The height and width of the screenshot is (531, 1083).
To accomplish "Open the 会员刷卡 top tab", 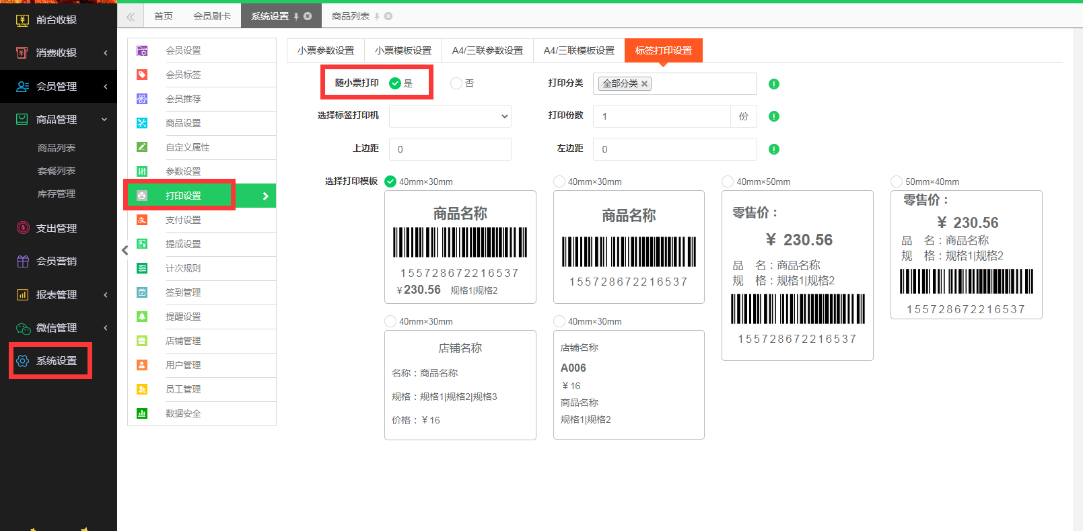I will pyautogui.click(x=212, y=16).
